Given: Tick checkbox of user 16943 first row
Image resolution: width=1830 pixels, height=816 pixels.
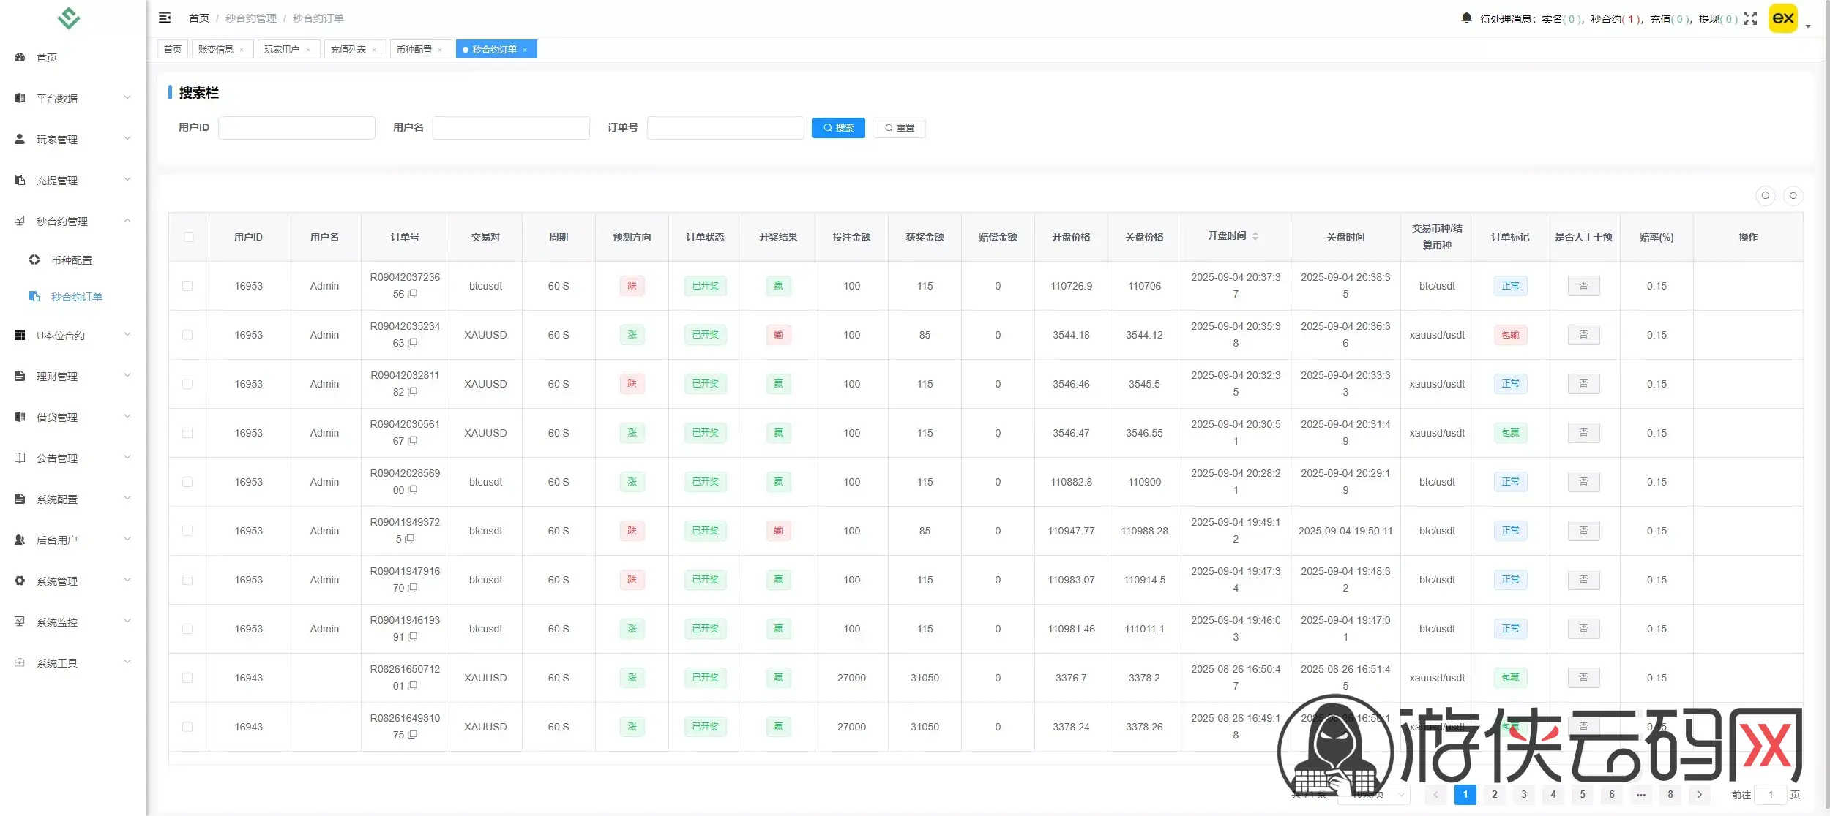Looking at the screenshot, I should [188, 678].
